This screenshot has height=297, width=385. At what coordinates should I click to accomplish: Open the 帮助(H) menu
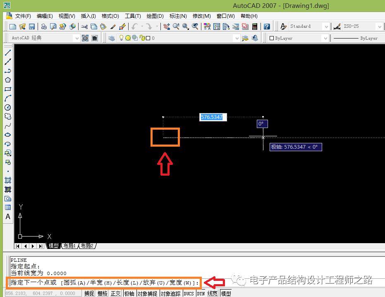(x=249, y=16)
